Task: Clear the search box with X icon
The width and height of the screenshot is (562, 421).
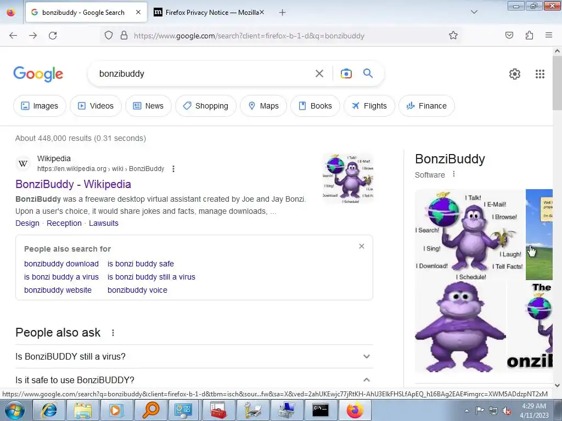Action: [x=319, y=73]
